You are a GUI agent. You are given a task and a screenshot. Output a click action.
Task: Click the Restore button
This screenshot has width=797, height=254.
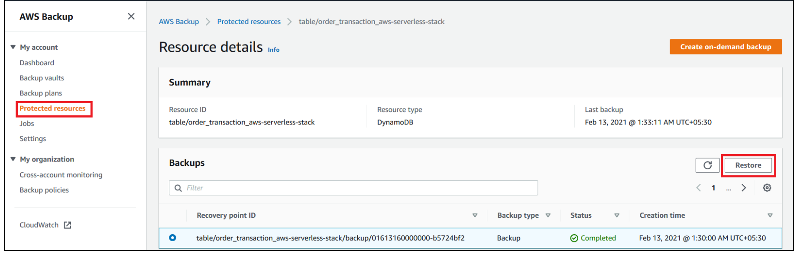748,165
